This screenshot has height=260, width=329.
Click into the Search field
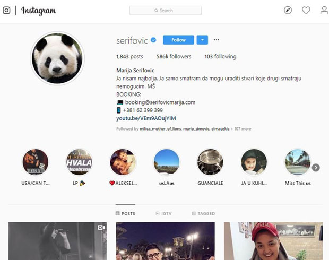pyautogui.click(x=166, y=11)
